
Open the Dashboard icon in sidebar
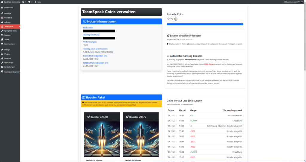(2, 7)
